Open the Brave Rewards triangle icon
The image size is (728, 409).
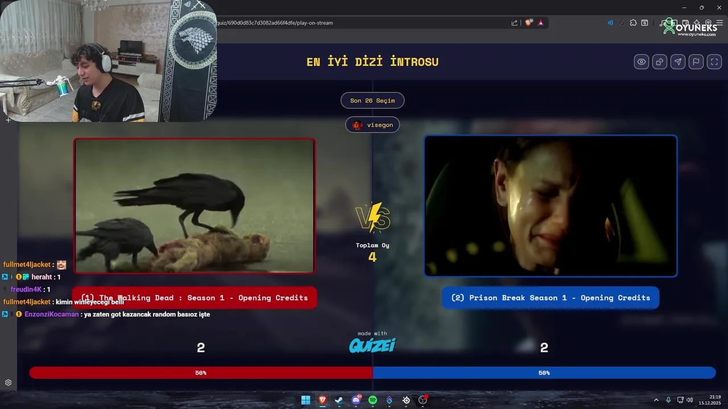[541, 23]
